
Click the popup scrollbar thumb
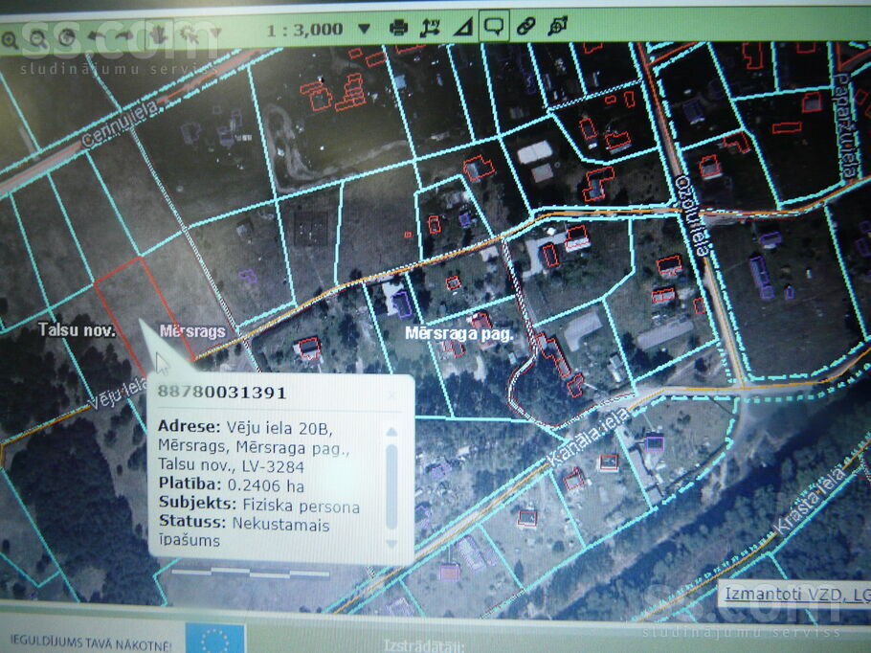tap(391, 486)
